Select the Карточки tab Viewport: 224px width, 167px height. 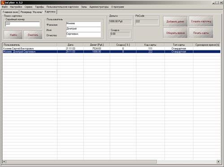[50, 12]
